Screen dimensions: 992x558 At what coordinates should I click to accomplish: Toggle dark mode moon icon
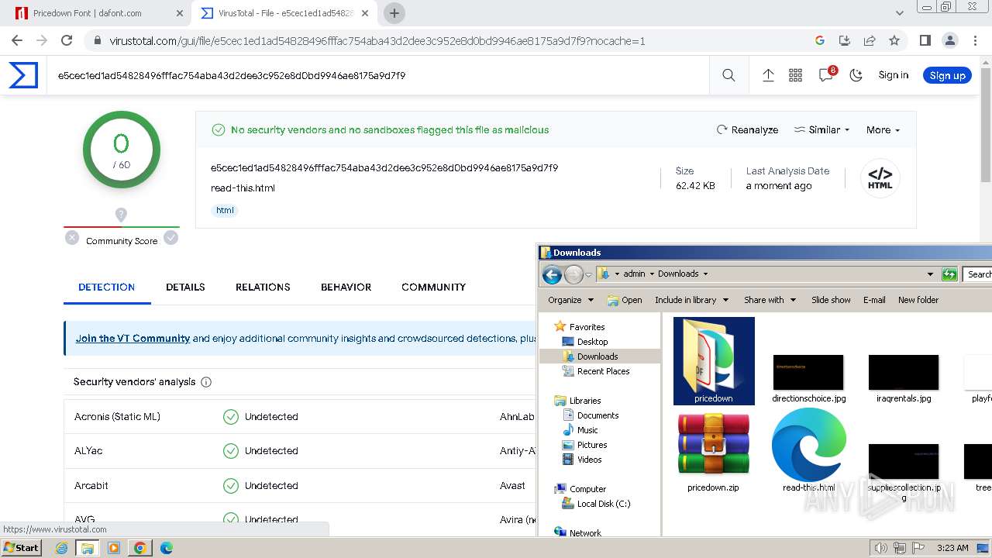(856, 75)
